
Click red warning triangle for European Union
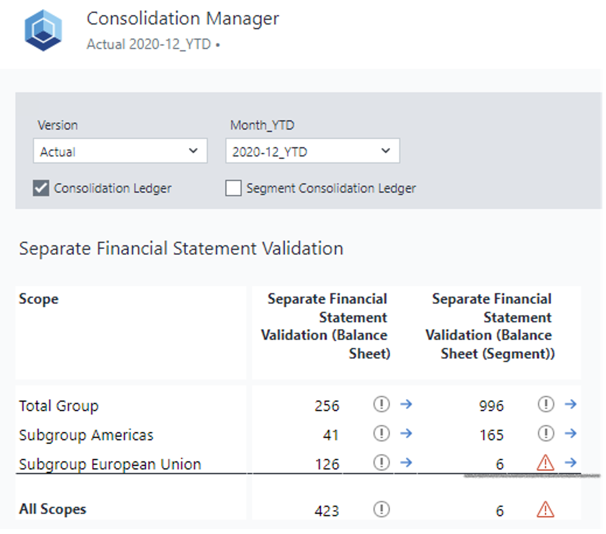pyautogui.click(x=545, y=463)
